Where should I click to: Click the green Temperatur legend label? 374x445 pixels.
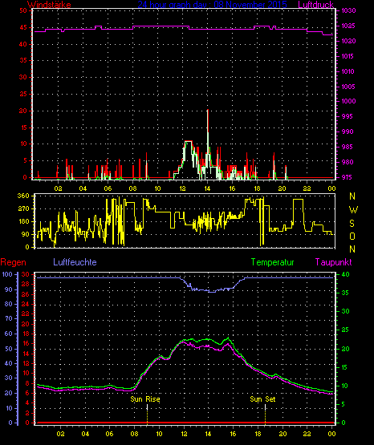click(x=272, y=262)
